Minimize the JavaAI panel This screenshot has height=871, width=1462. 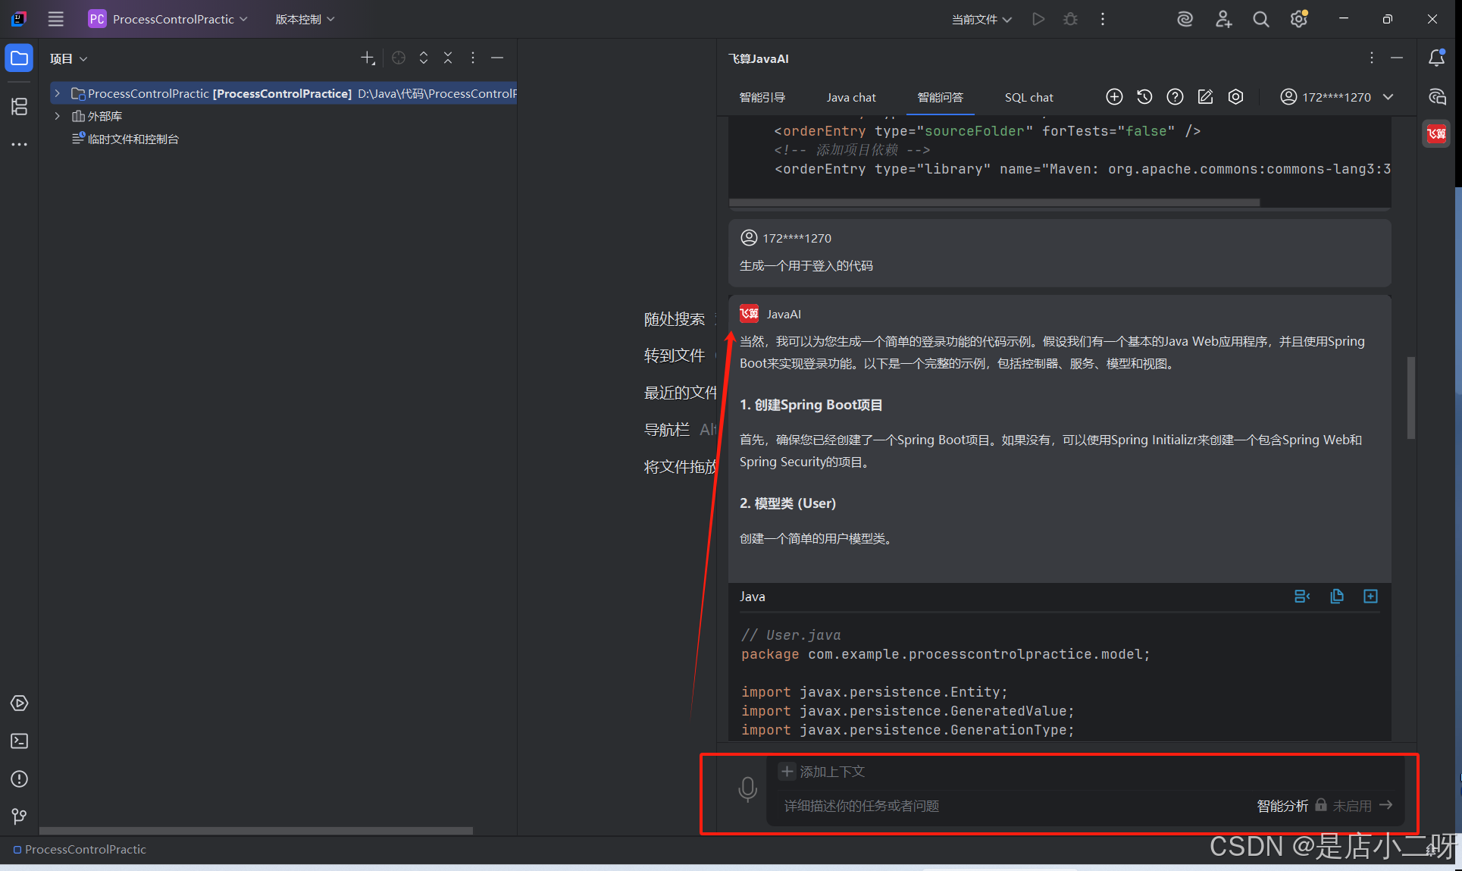click(x=1397, y=58)
